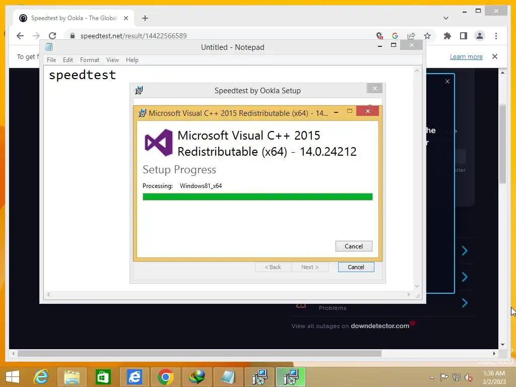Open Notepad Format menu
The image size is (516, 387).
pyautogui.click(x=90, y=60)
